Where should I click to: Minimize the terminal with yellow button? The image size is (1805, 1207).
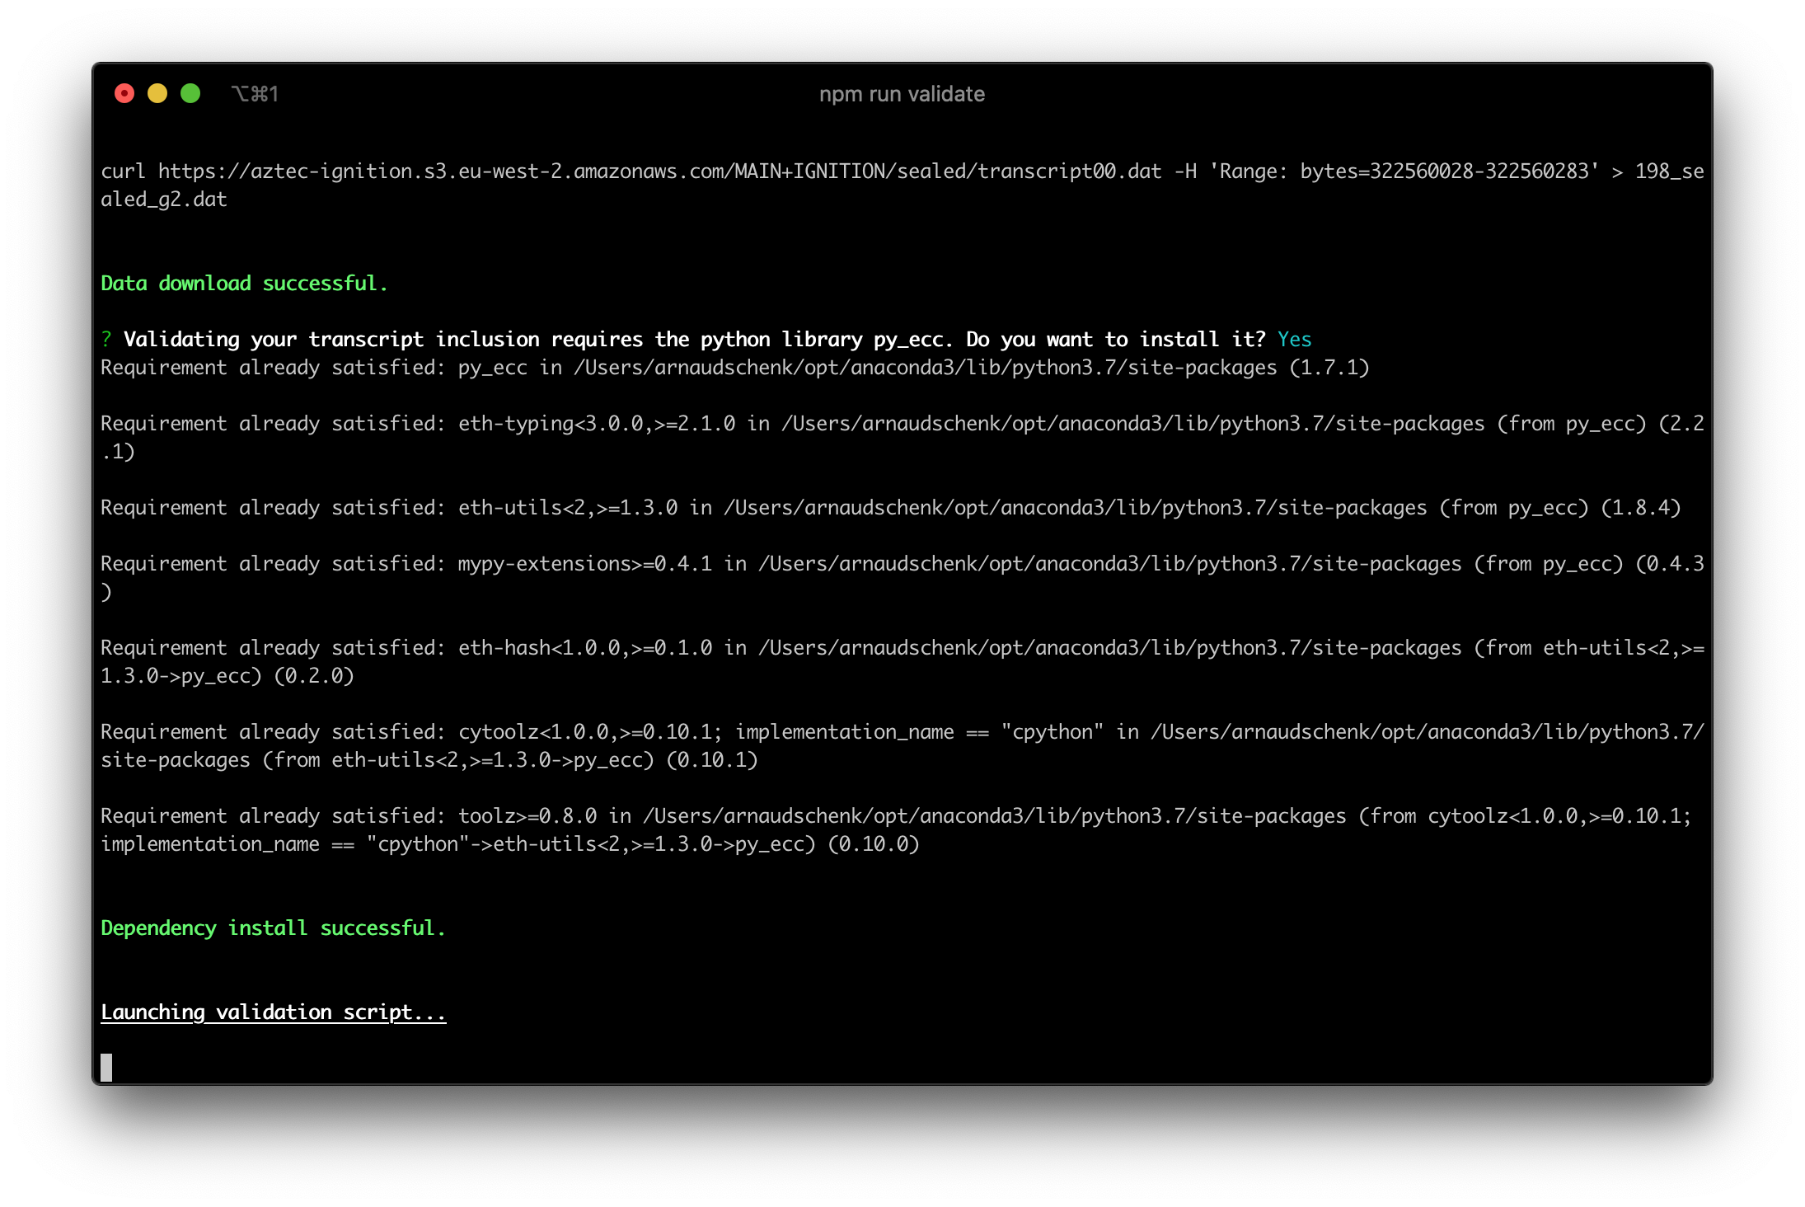click(157, 94)
